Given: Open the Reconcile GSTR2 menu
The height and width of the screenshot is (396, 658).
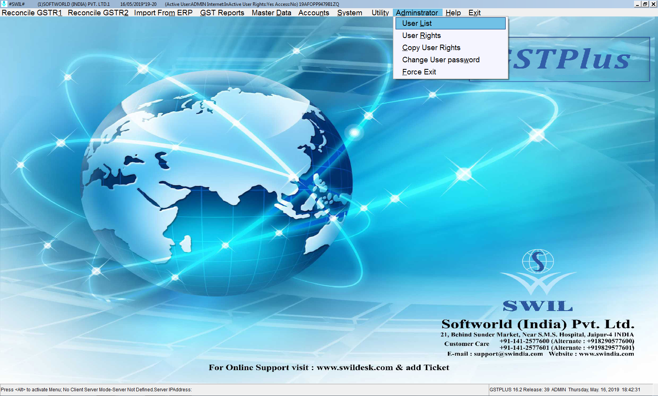Looking at the screenshot, I should click(98, 13).
